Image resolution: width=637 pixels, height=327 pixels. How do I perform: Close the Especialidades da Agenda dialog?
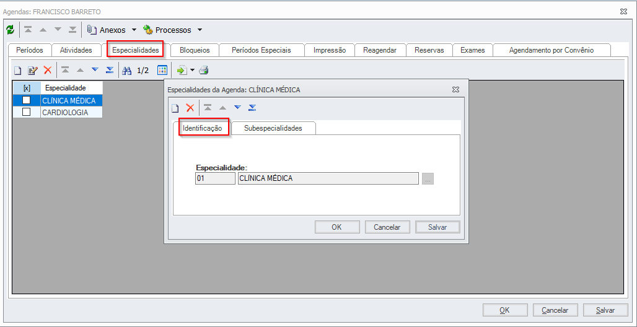(456, 89)
